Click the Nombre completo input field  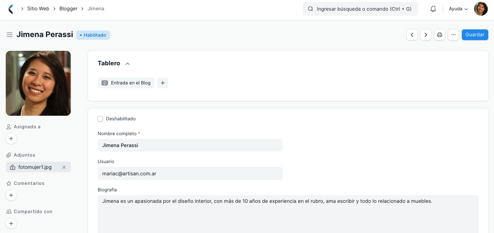(190, 145)
